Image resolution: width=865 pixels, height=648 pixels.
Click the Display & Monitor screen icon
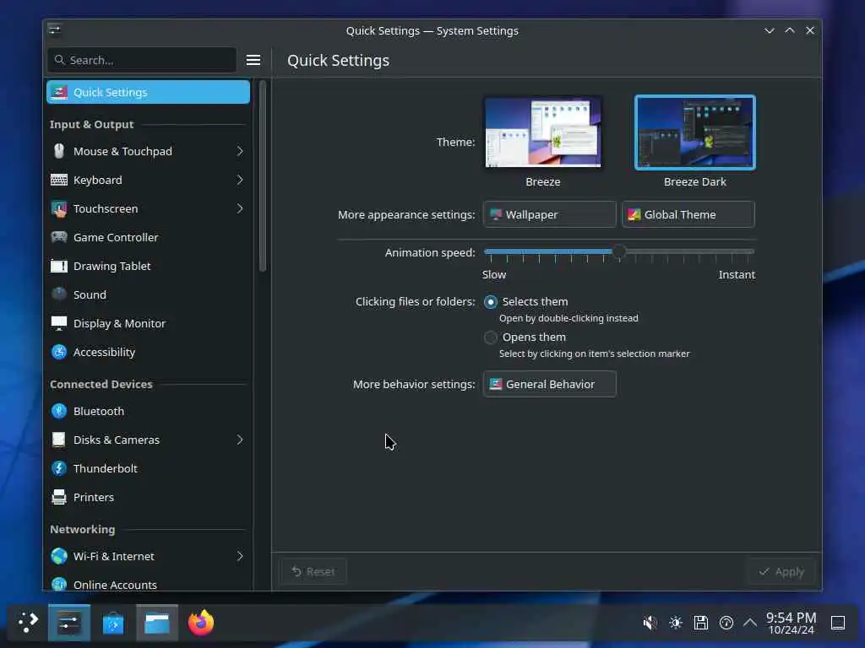(x=59, y=323)
